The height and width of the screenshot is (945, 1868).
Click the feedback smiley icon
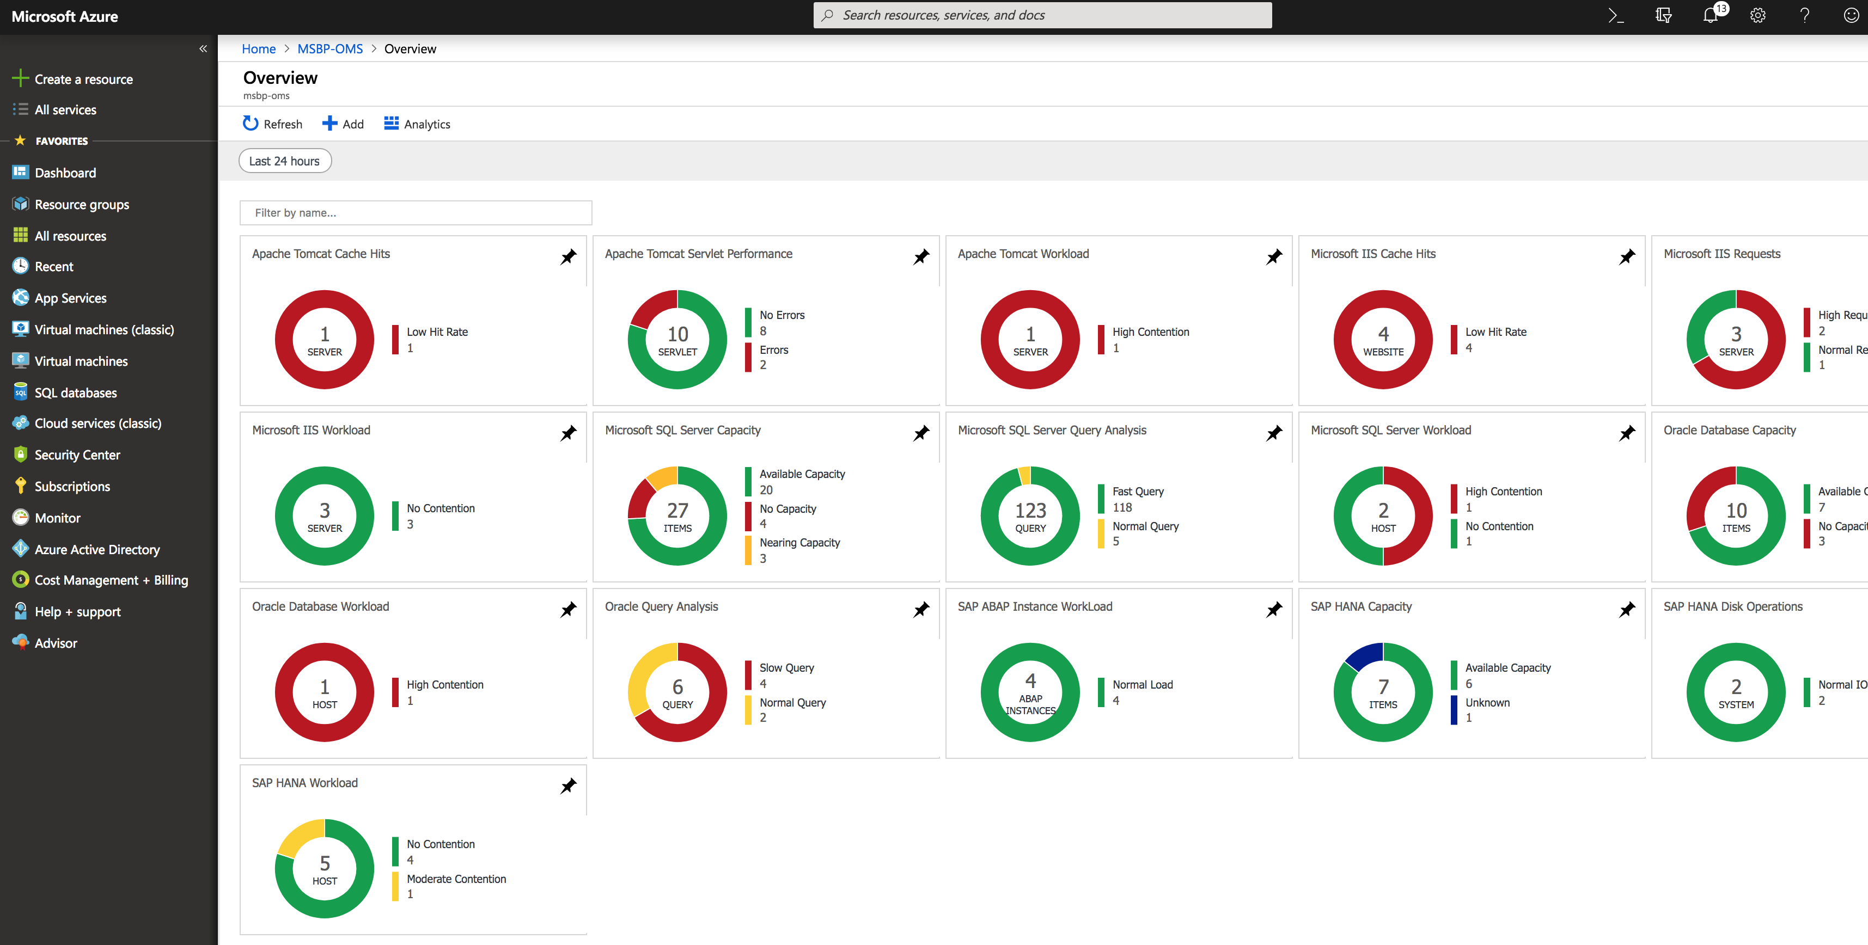coord(1851,15)
